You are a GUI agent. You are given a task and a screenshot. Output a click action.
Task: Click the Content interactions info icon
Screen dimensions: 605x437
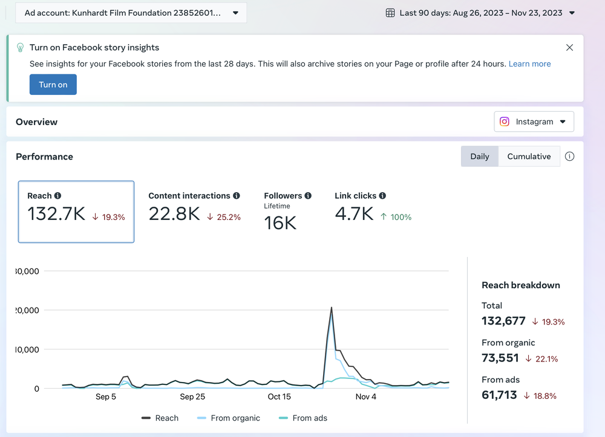(x=237, y=196)
